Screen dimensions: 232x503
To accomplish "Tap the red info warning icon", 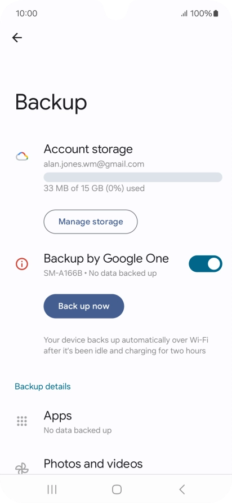I will (x=22, y=264).
